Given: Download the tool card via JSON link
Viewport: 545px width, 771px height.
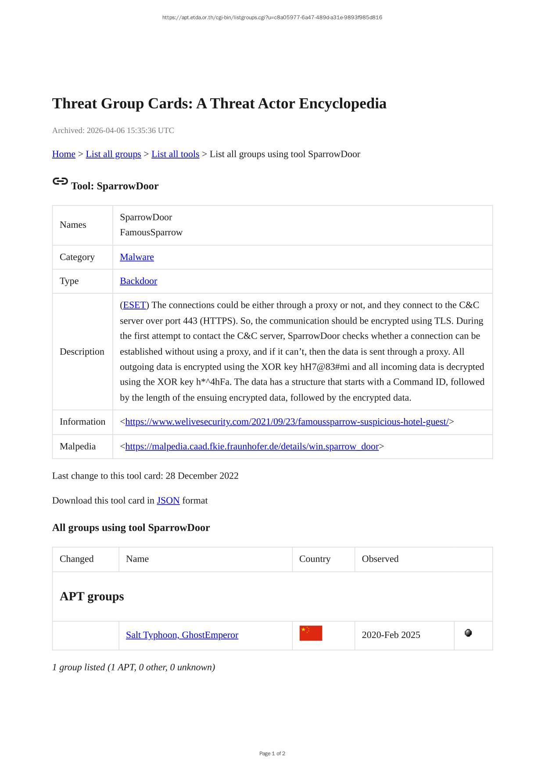Looking at the screenshot, I should [x=168, y=501].
